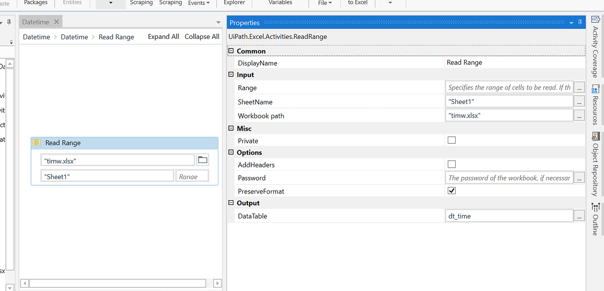Collapse the Common property section
Screen dimensions: 604x291
tap(231, 51)
